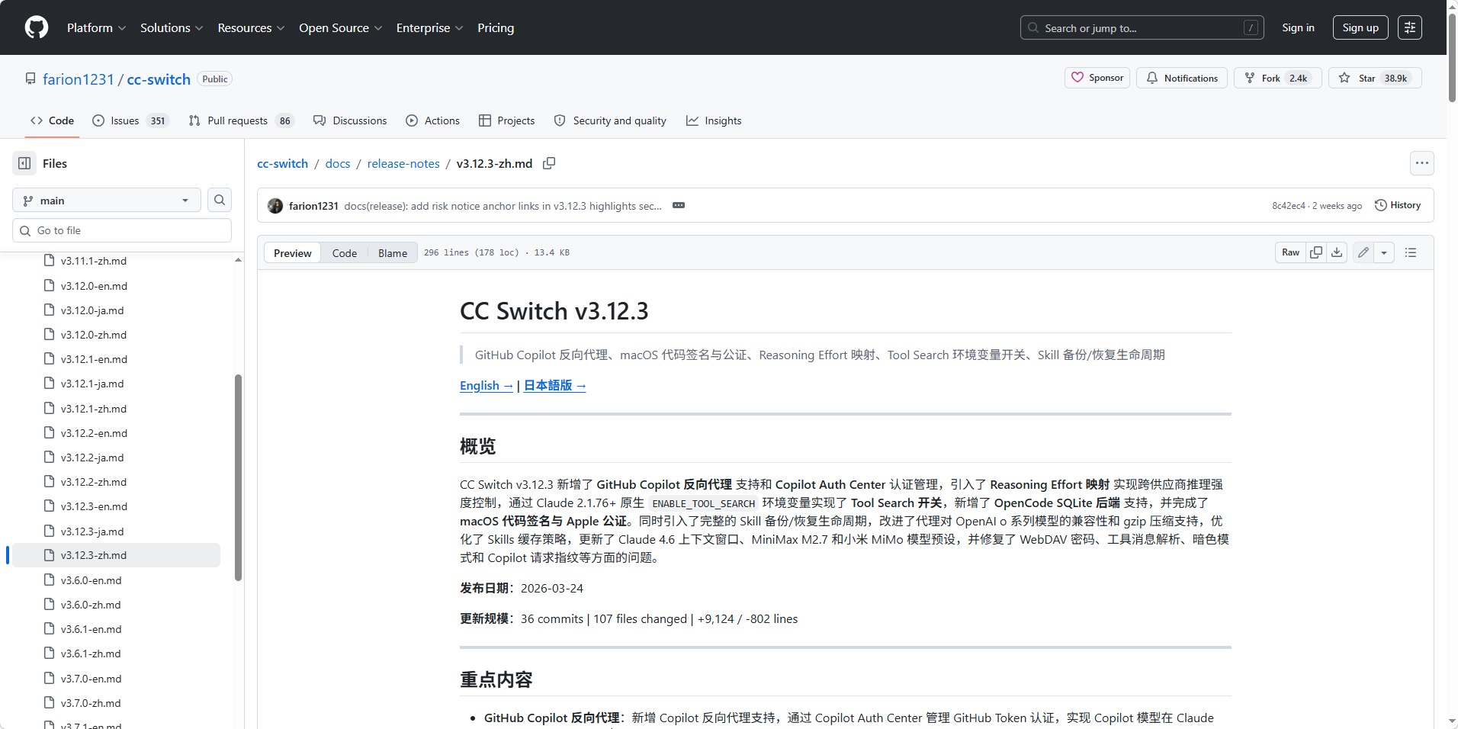1458x729 pixels.
Task: View file History
Action: pos(1398,205)
